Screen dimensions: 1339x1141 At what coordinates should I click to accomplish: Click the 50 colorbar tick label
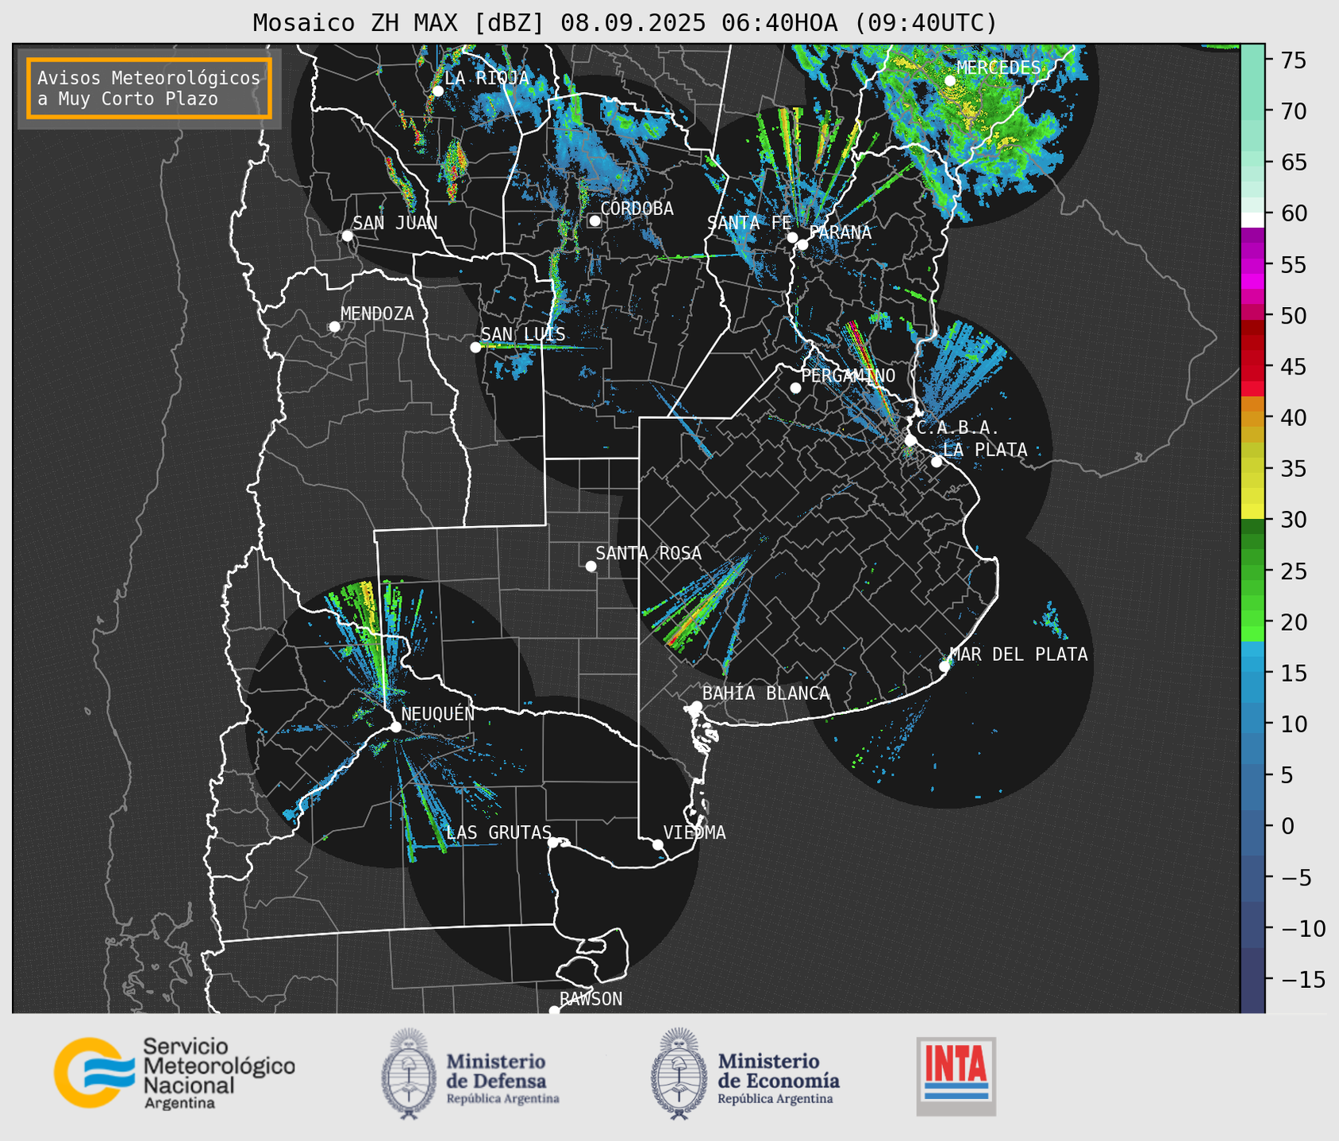pyautogui.click(x=1293, y=316)
